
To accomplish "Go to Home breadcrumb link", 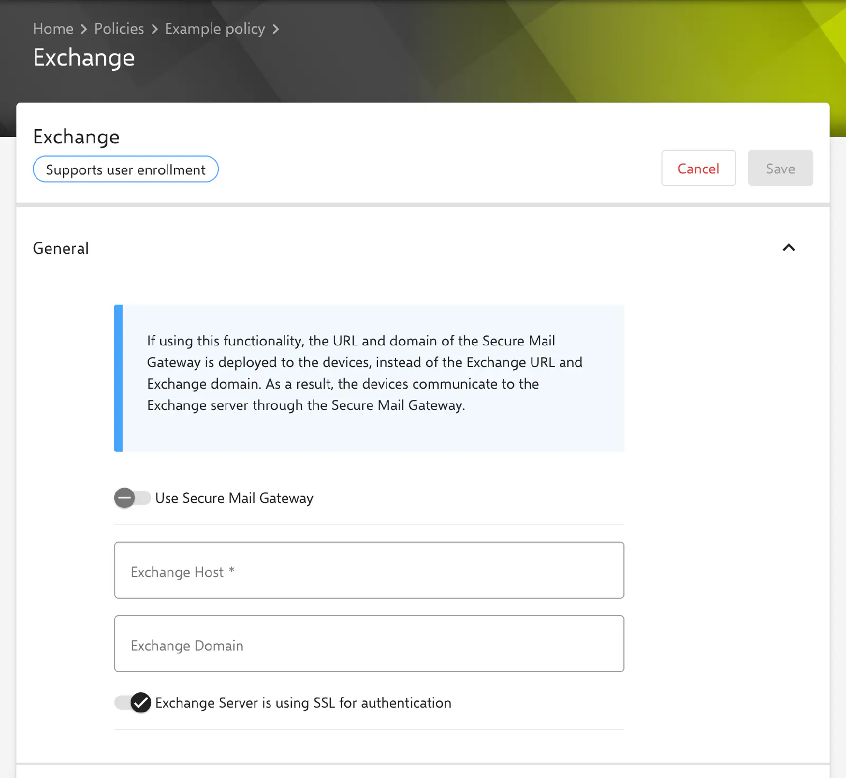I will coord(53,29).
